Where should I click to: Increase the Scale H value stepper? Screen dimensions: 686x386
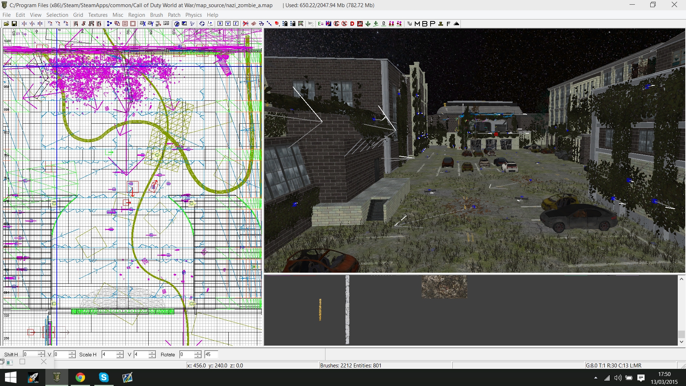pyautogui.click(x=120, y=352)
